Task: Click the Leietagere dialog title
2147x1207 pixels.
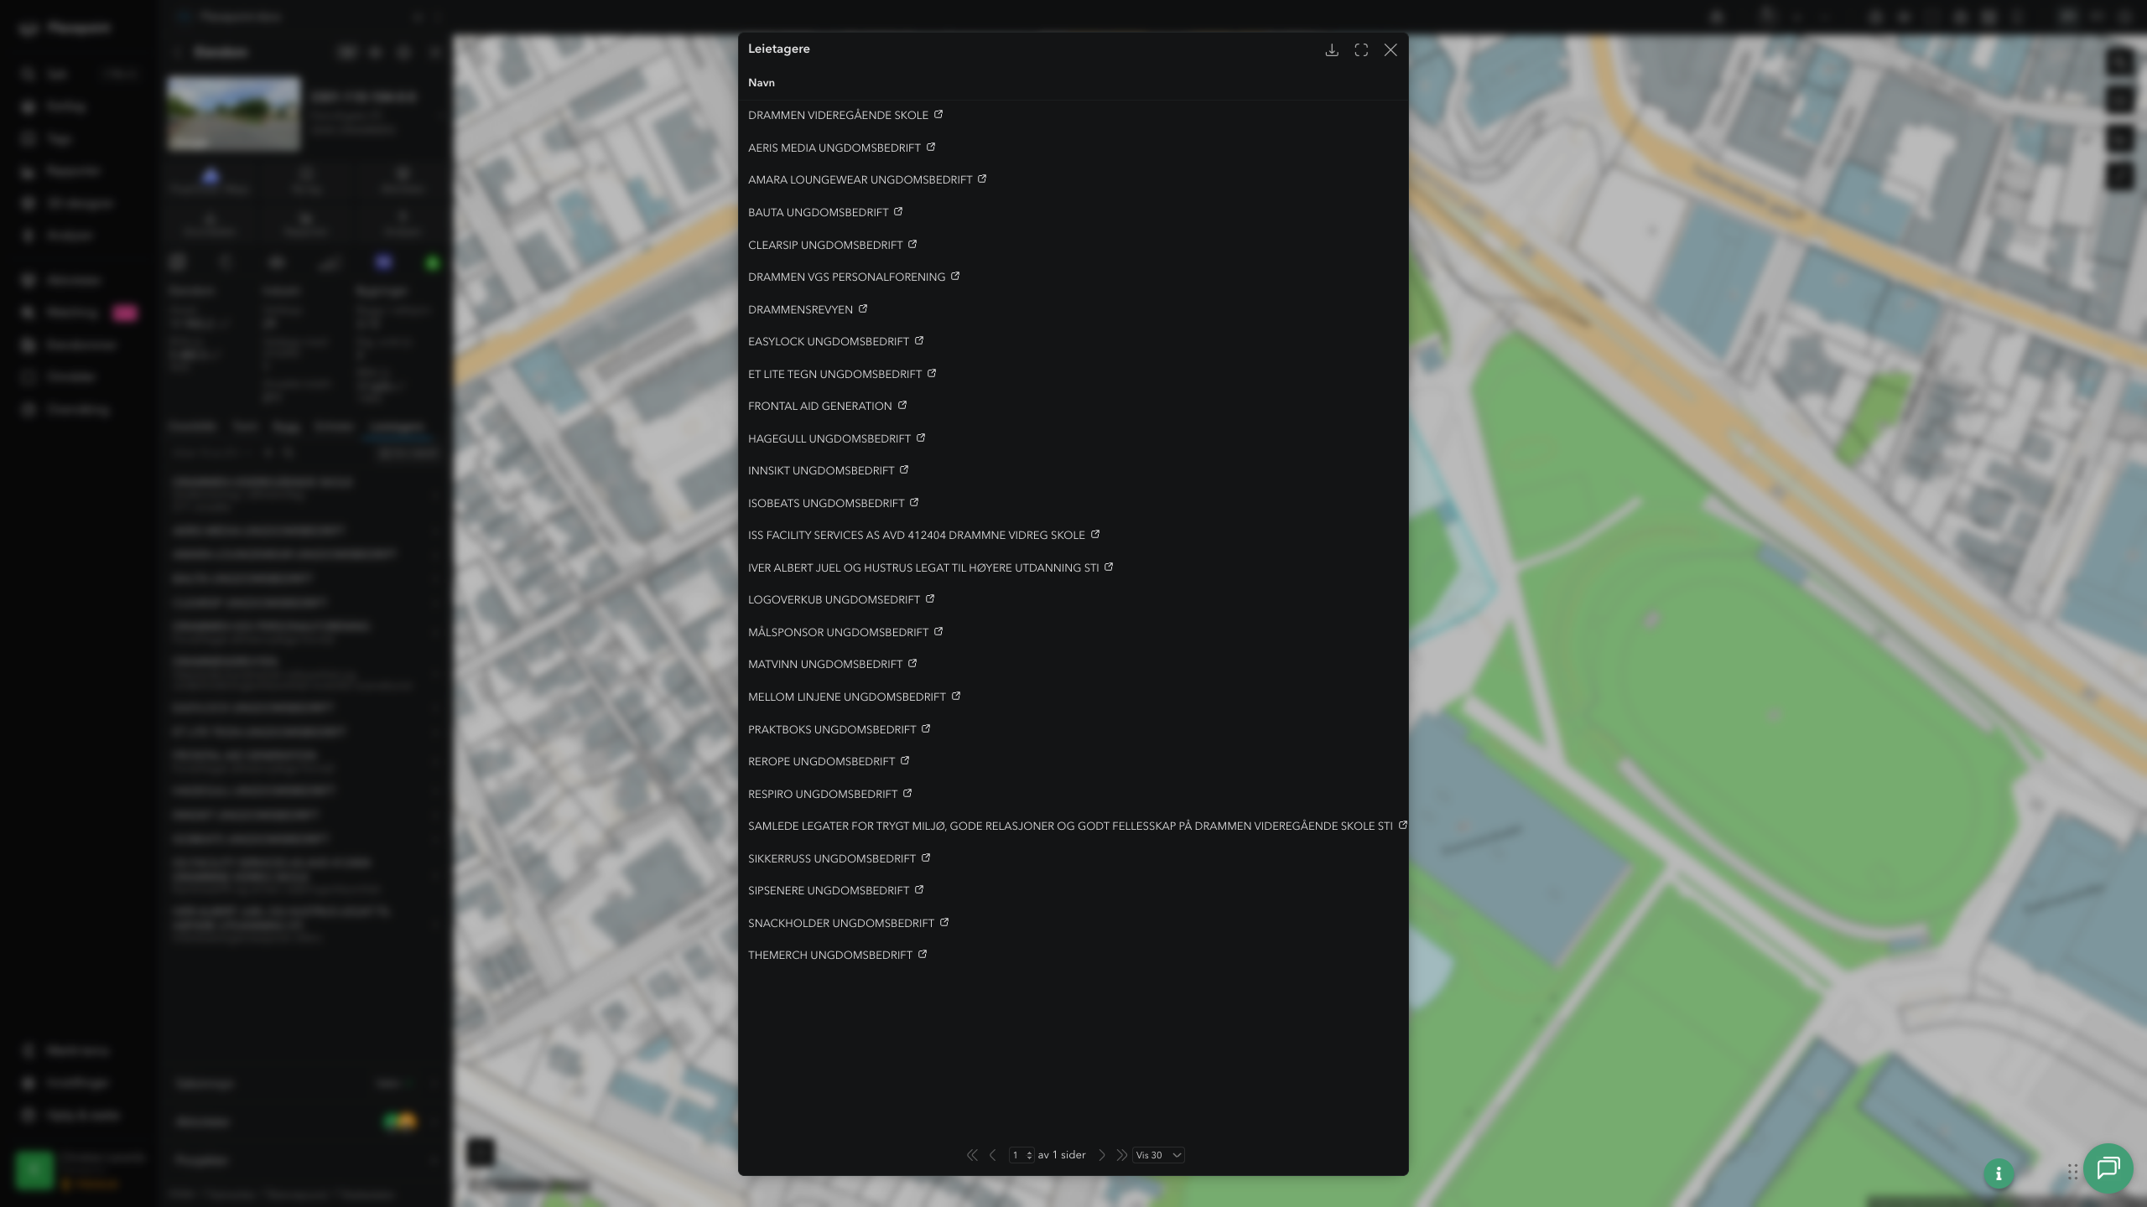Action: pos(779,49)
